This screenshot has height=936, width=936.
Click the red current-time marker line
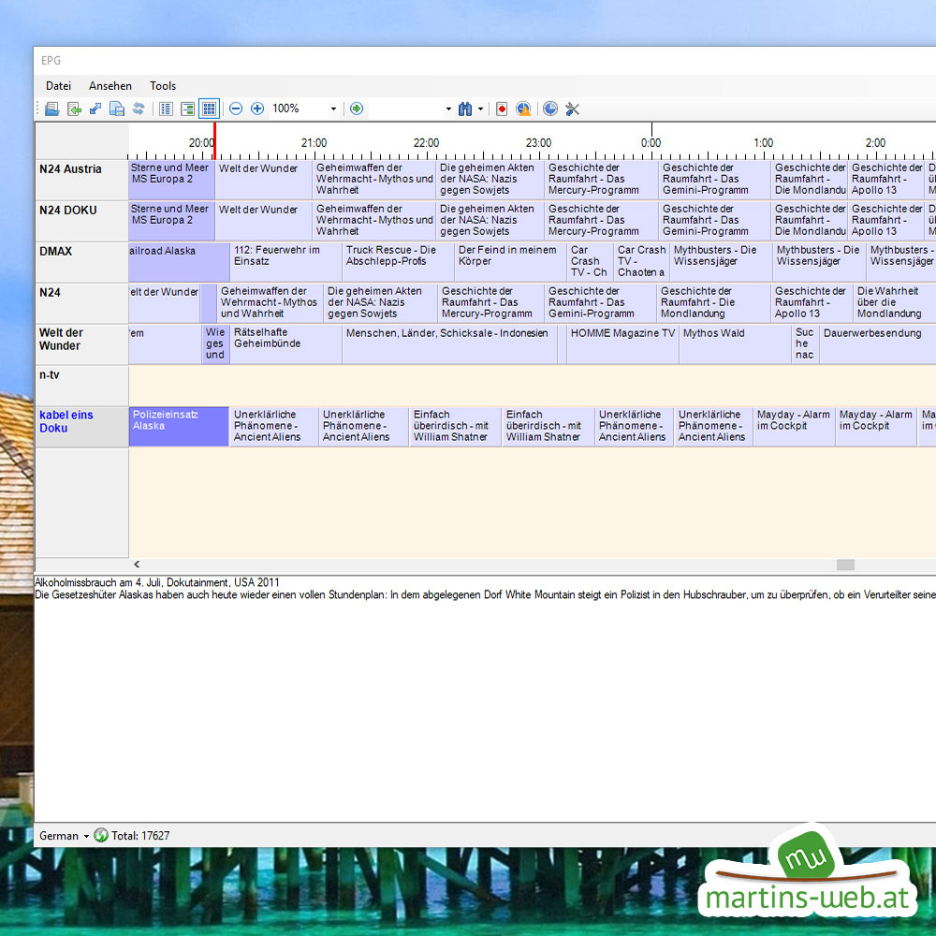pos(215,141)
